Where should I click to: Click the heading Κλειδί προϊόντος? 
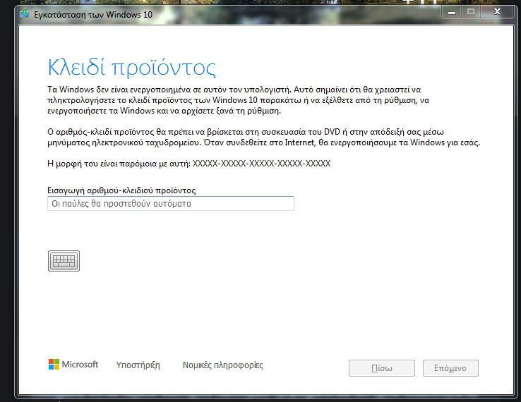(132, 68)
